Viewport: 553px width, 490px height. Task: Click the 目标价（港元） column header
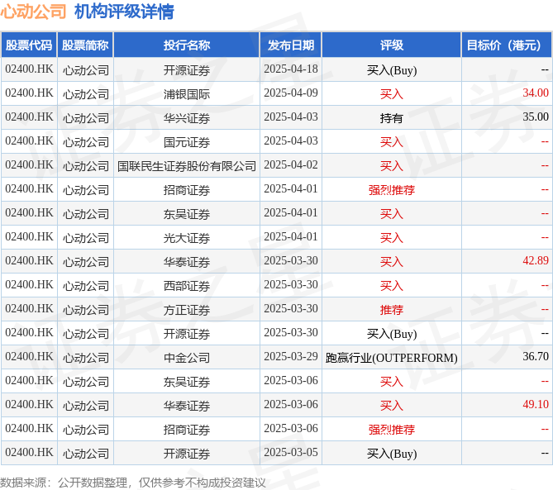pyautogui.click(x=507, y=45)
